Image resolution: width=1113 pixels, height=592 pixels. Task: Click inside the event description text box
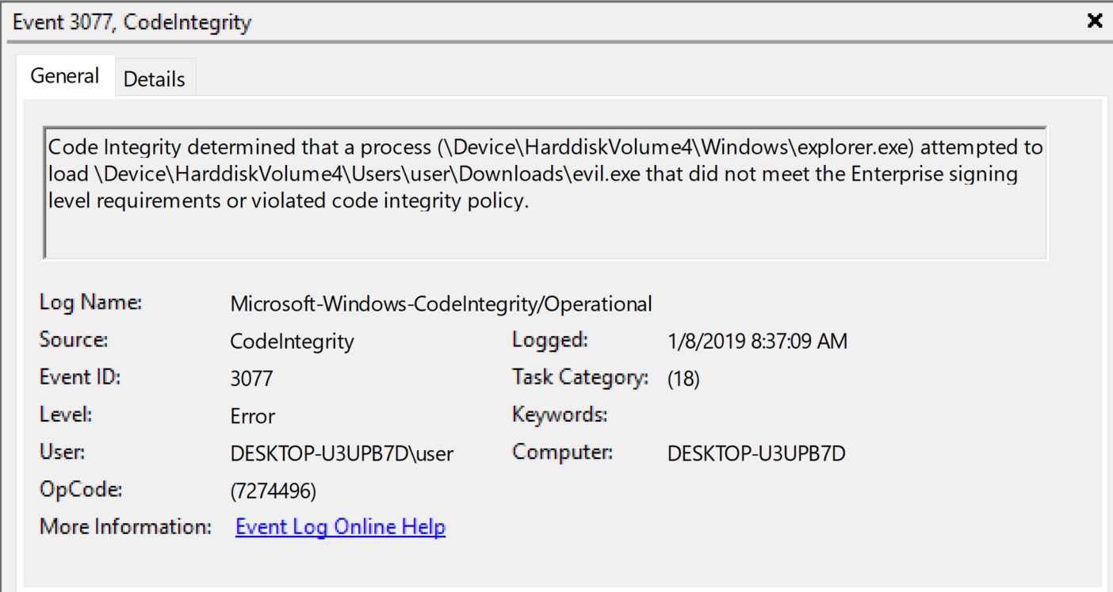(545, 230)
